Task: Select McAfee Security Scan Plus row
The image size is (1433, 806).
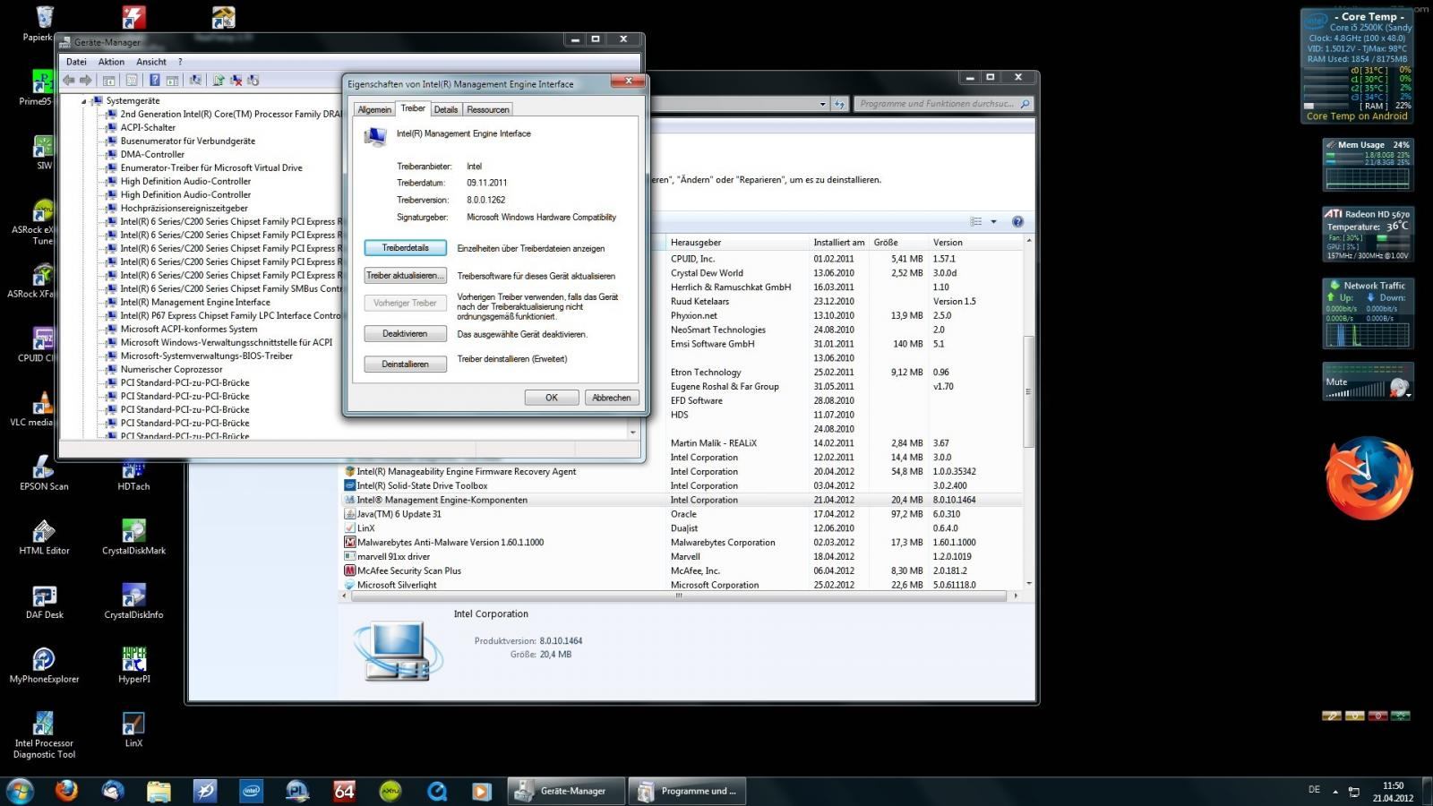Action: [681, 570]
